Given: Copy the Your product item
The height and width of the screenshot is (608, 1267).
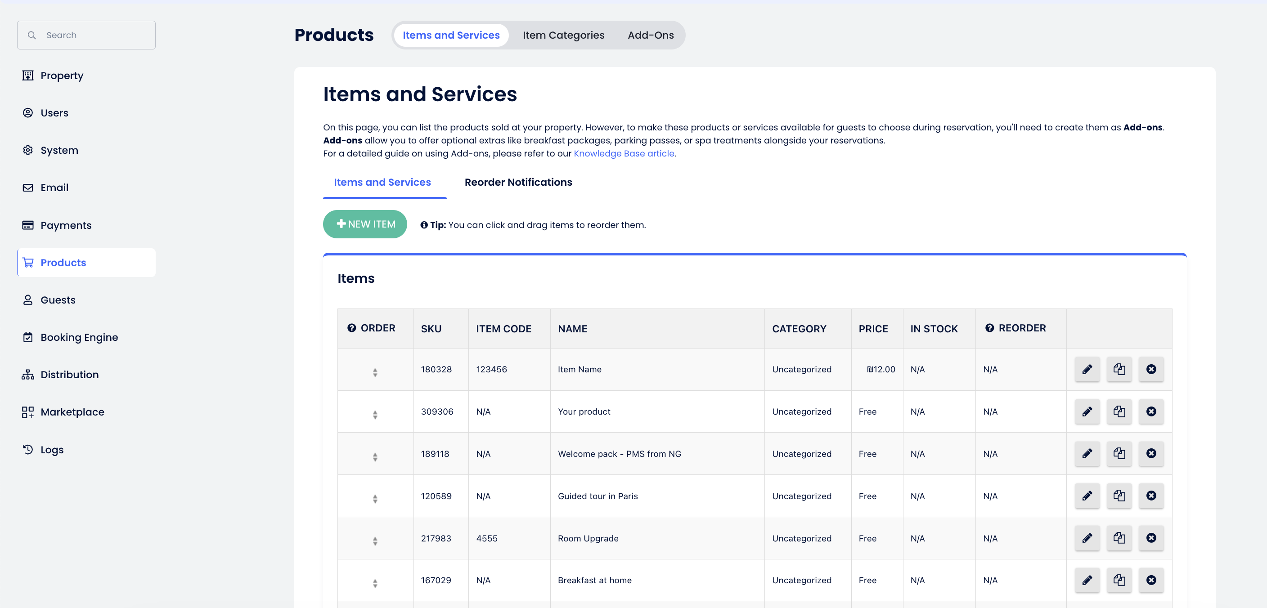Looking at the screenshot, I should 1119,411.
